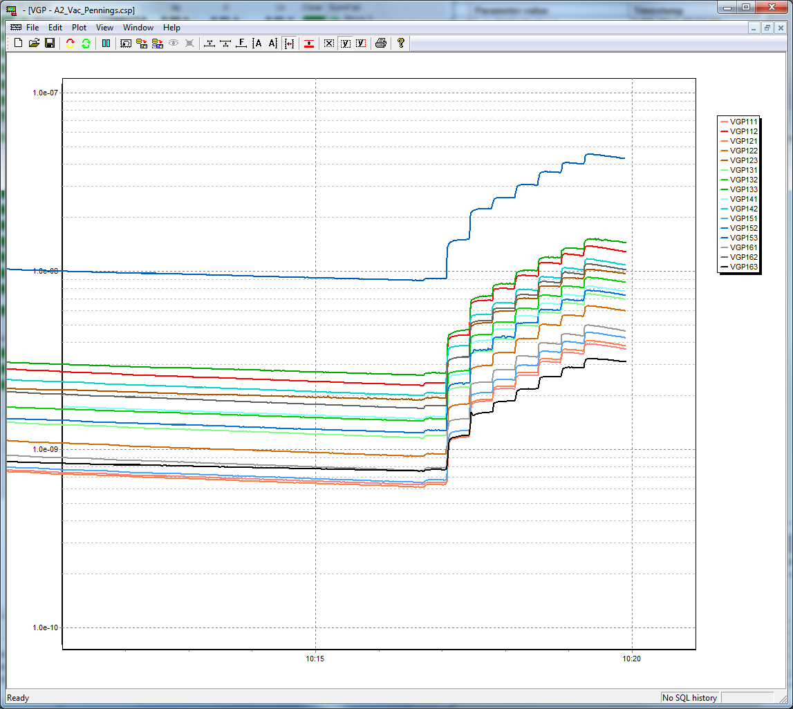Pause plotting with the cyan pause icon
This screenshot has width=793, height=709.
point(106,43)
